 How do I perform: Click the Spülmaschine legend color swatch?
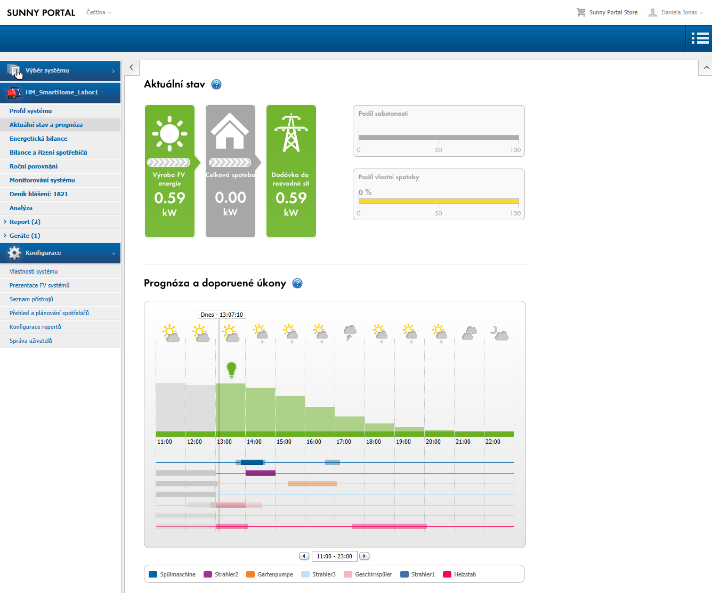(153, 574)
